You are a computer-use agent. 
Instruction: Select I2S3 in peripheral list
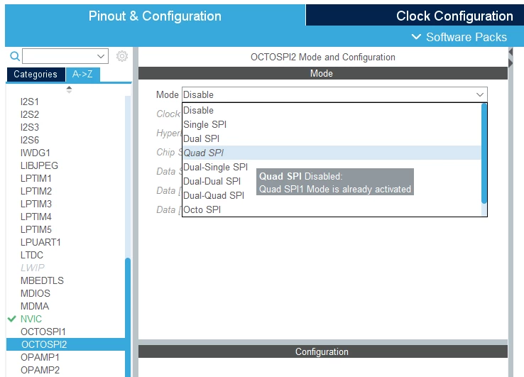(x=29, y=127)
